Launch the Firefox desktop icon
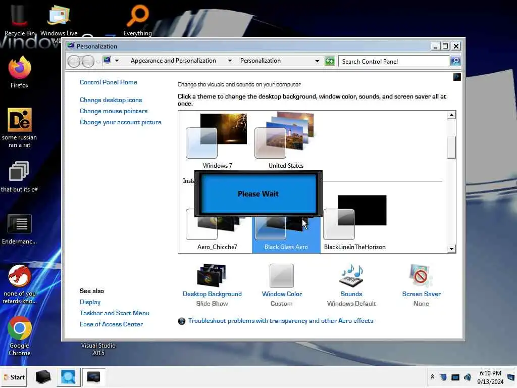 20,72
